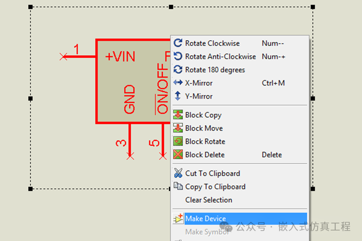Click the top-left selection handle

31,7
